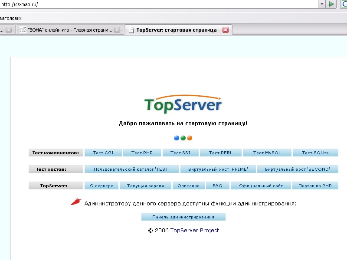347x260 pixels.
Task: Click the orange ball icon
Action: (190, 138)
